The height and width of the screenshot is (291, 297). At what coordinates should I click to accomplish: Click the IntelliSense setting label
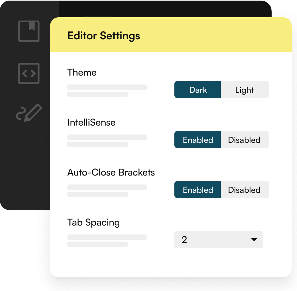(x=91, y=122)
